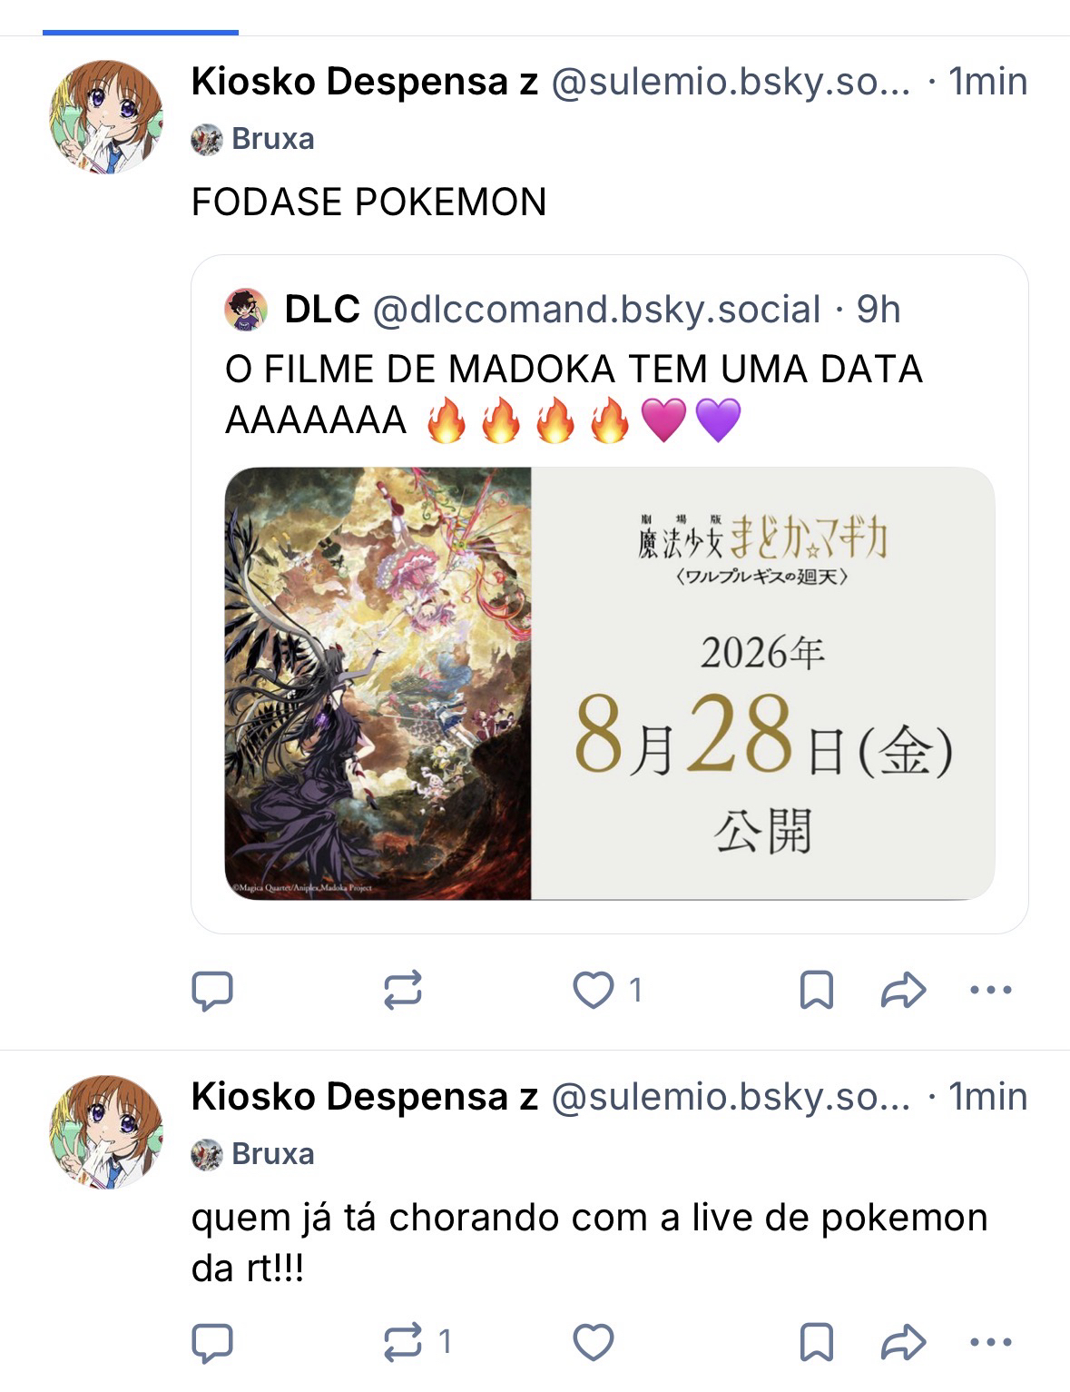1070x1392 pixels.
Task: Open the quoted DLC post text
Action: point(574,395)
